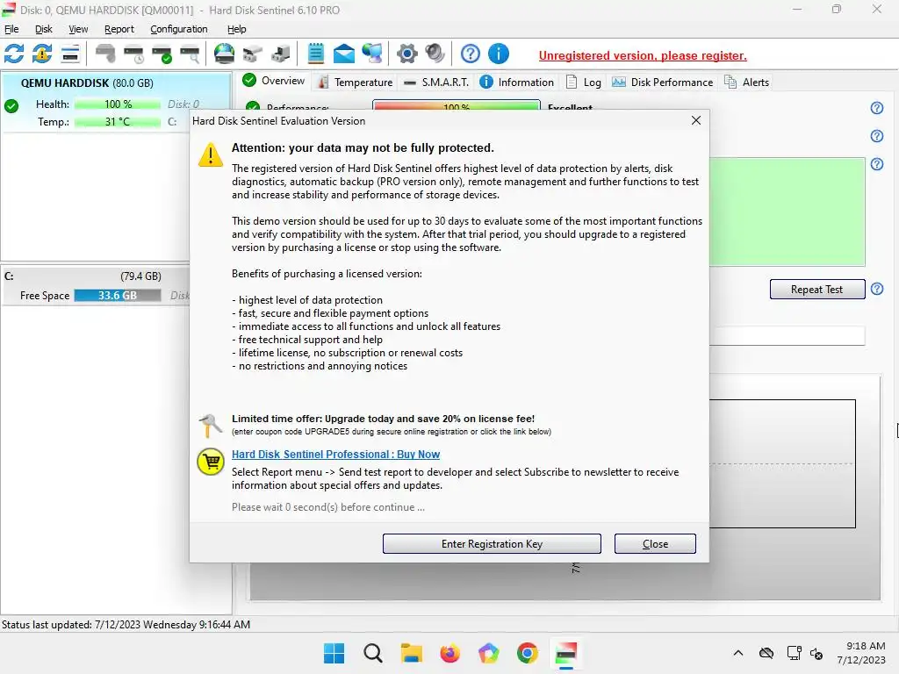Click the help icon beside Repeat Test

click(x=877, y=289)
